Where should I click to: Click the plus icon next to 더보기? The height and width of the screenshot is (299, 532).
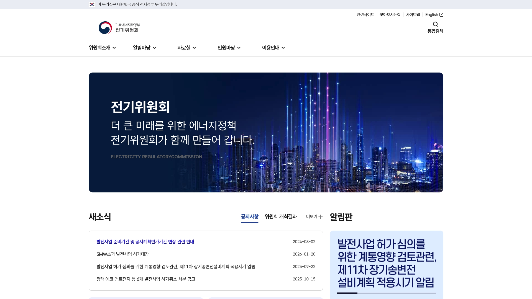(x=321, y=217)
